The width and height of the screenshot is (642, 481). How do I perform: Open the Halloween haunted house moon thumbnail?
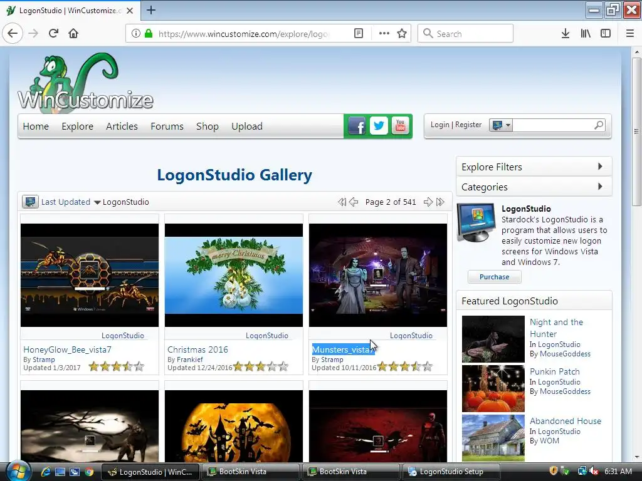(x=234, y=426)
